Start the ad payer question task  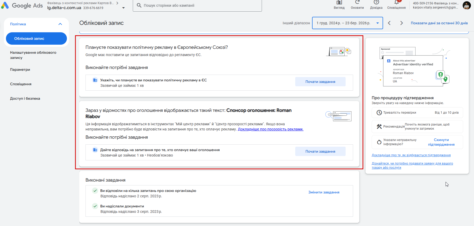320,151
